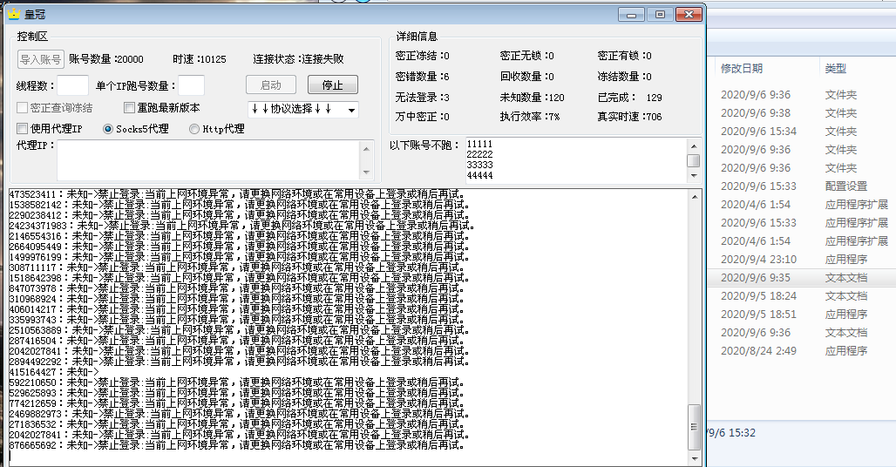Click the 单个IP跑号数量 input field
Screen dimensions: 896x467
click(x=191, y=85)
